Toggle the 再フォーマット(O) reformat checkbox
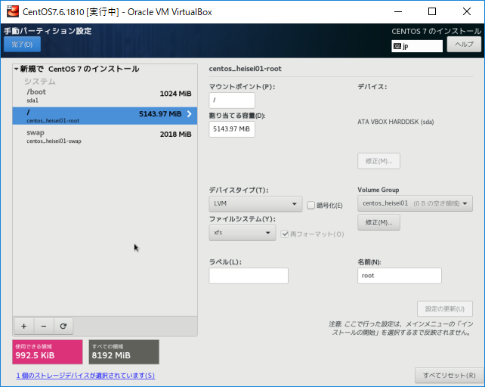The height and width of the screenshot is (387, 485). click(x=285, y=234)
